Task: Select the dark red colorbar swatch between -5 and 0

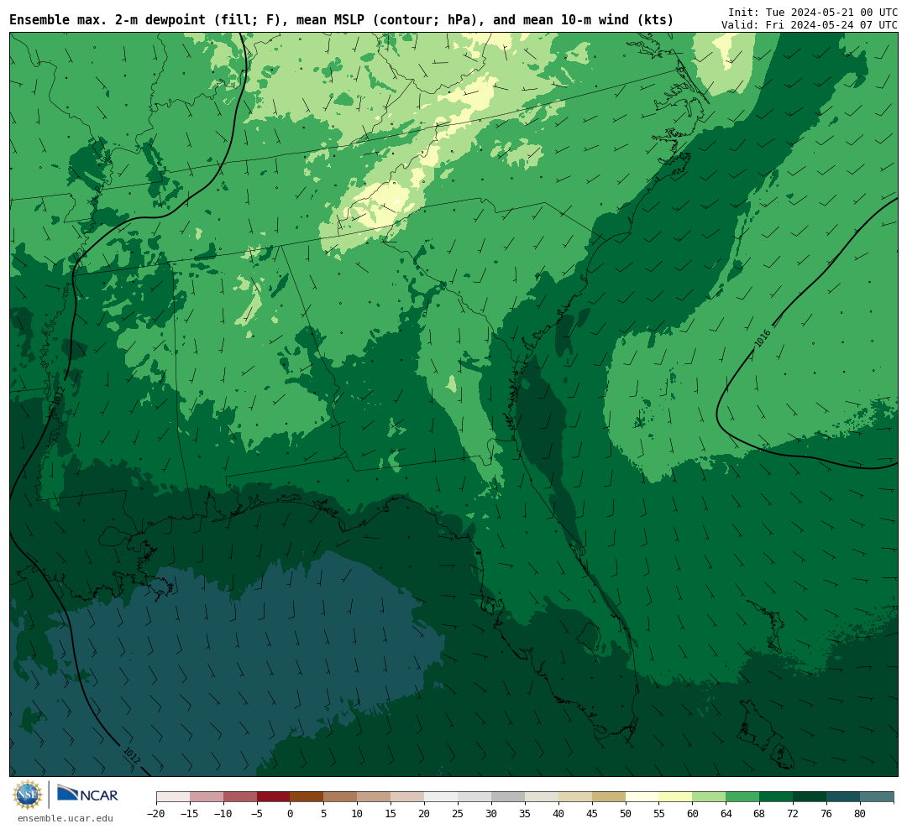Action: click(273, 797)
